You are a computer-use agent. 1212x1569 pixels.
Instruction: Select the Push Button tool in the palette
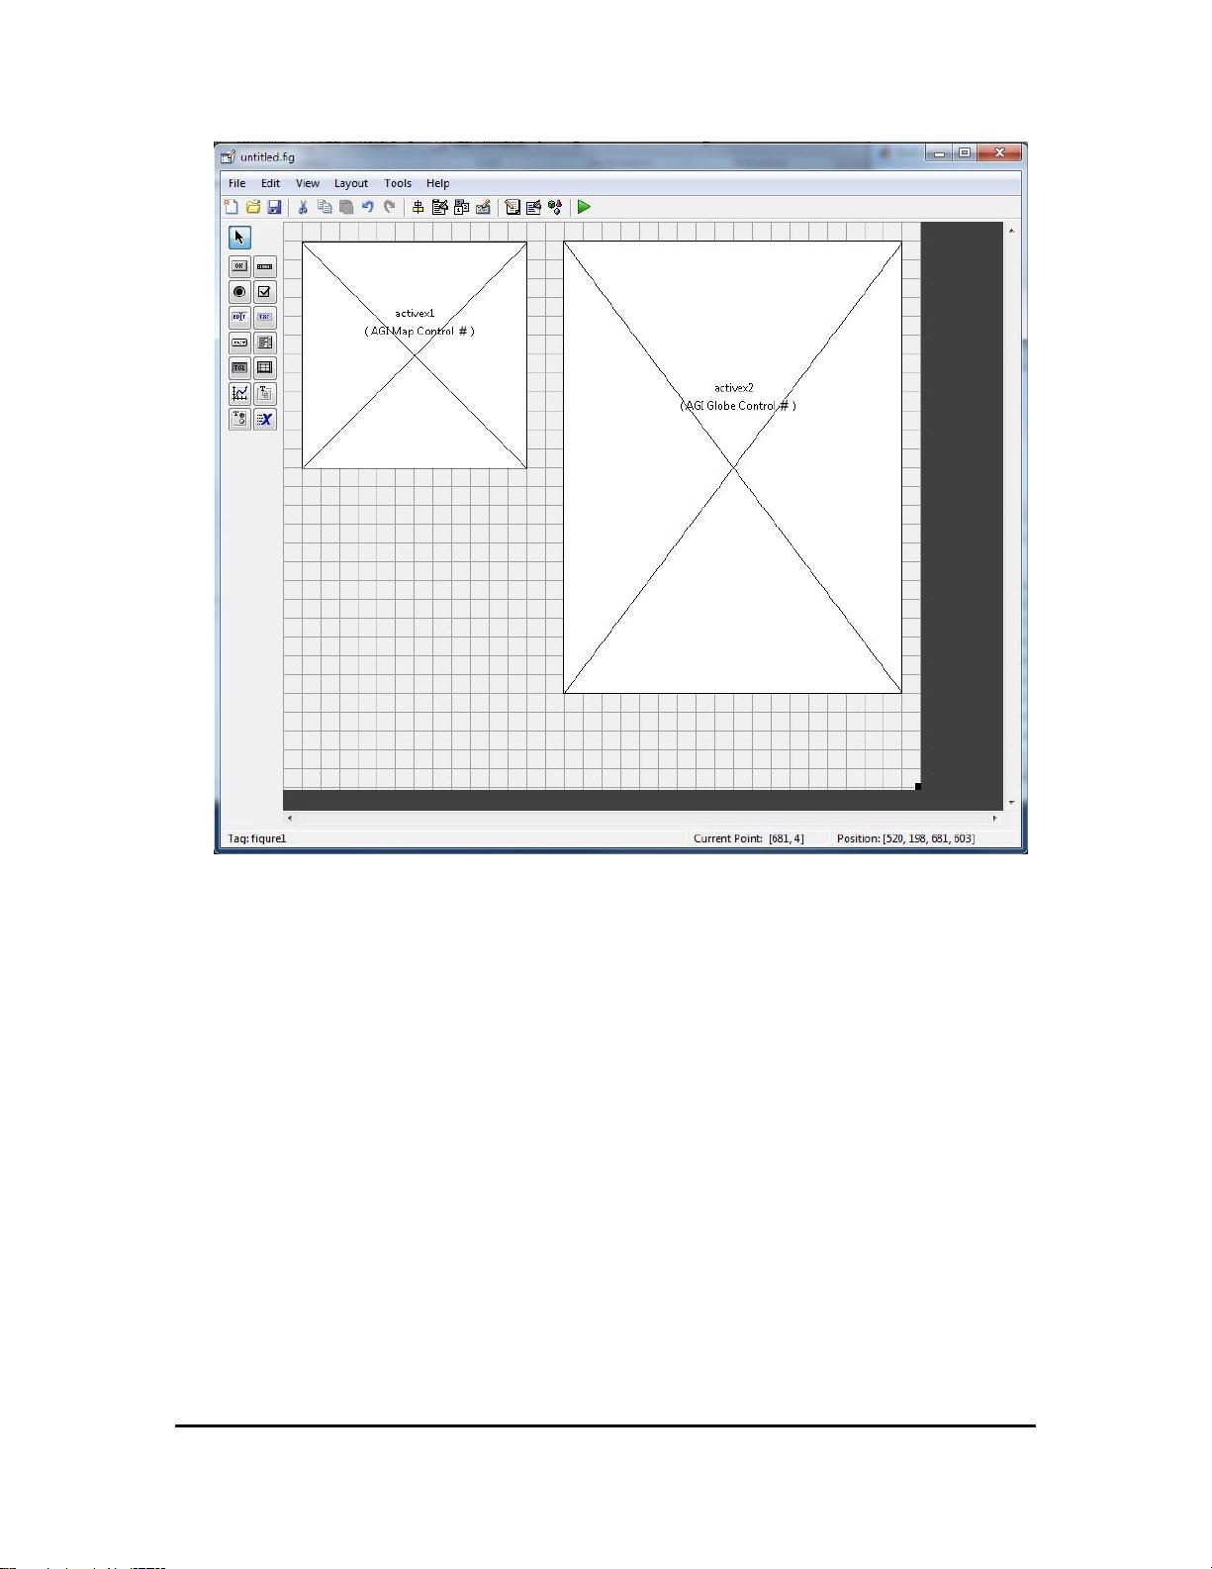[239, 266]
